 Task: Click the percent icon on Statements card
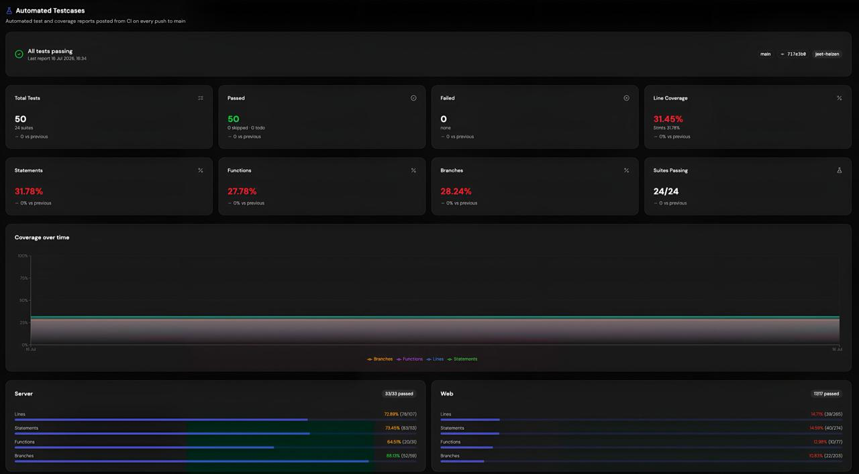[x=201, y=170]
